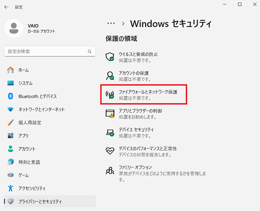
Task: Maximize the settings window
Action: click(x=240, y=4)
